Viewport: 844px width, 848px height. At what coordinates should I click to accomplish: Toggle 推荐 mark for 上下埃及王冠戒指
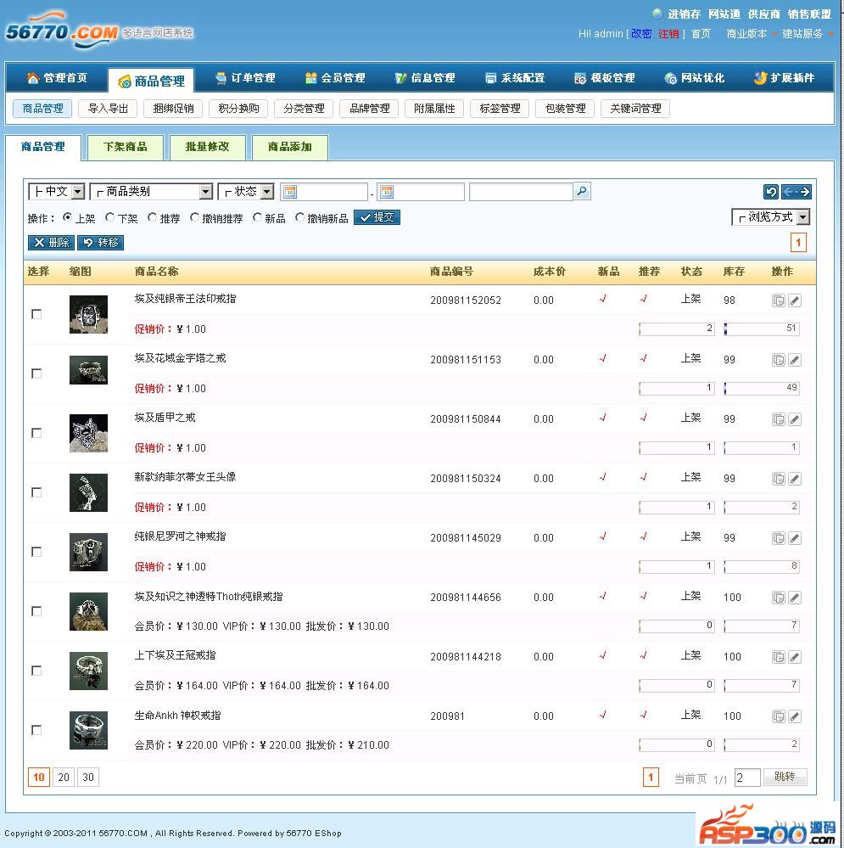coord(643,655)
